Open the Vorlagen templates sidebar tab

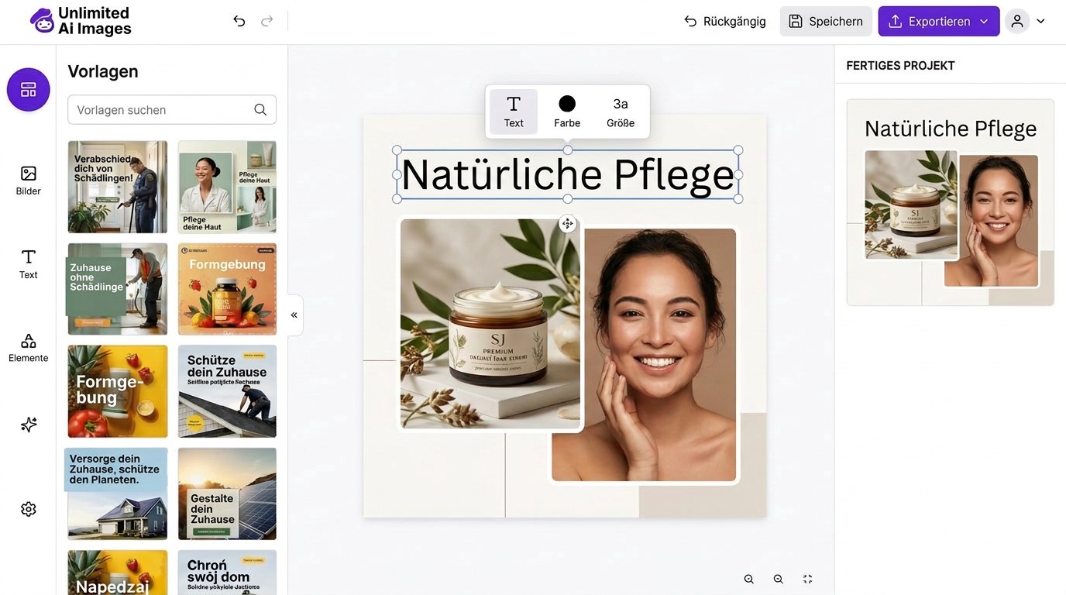point(29,89)
